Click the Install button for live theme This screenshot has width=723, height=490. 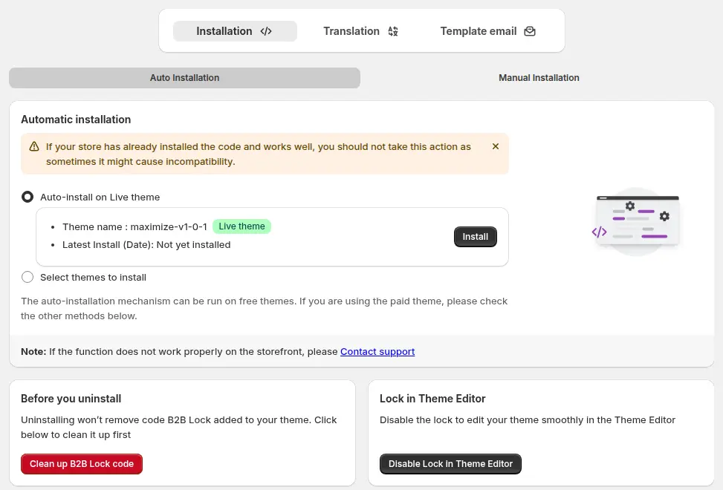point(476,237)
